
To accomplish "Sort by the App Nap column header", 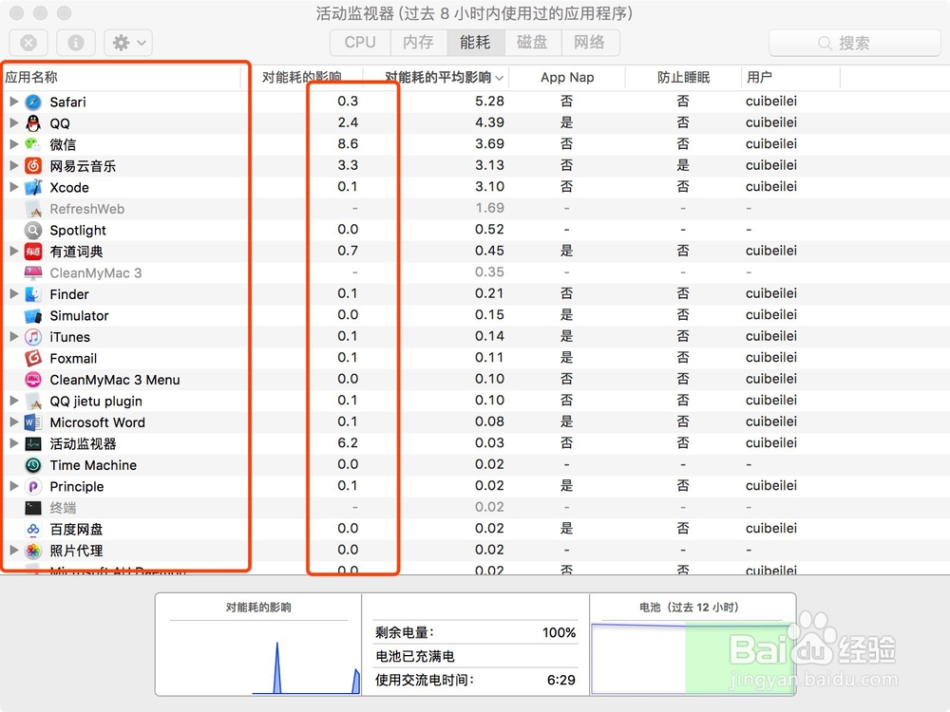I will click(x=567, y=78).
